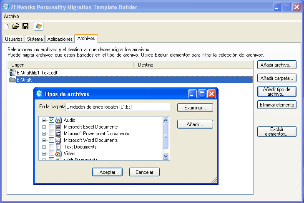Click the Open folder toolbar icon
This screenshot has height=203, width=304.
click(x=16, y=26)
